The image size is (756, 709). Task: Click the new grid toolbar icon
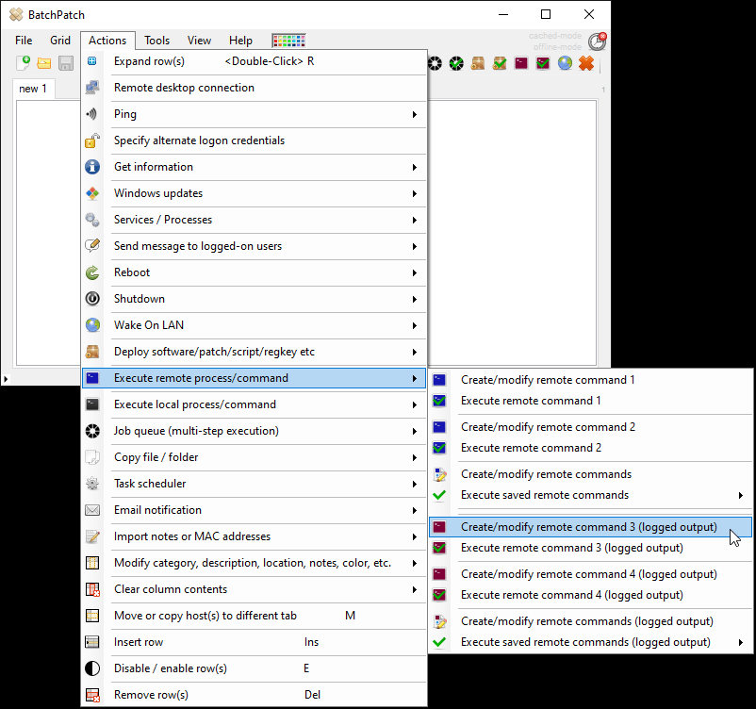coord(23,63)
